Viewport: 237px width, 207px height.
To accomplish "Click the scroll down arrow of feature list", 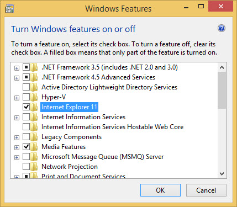I will click(x=222, y=173).
